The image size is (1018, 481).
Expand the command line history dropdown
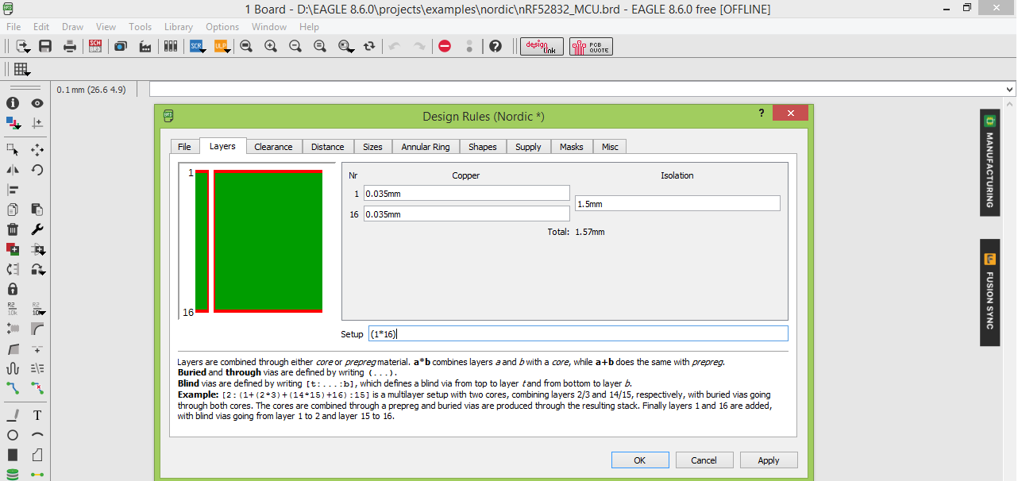pyautogui.click(x=1010, y=90)
